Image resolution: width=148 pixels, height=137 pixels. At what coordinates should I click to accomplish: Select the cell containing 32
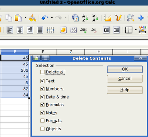pyautogui.click(x=15, y=89)
